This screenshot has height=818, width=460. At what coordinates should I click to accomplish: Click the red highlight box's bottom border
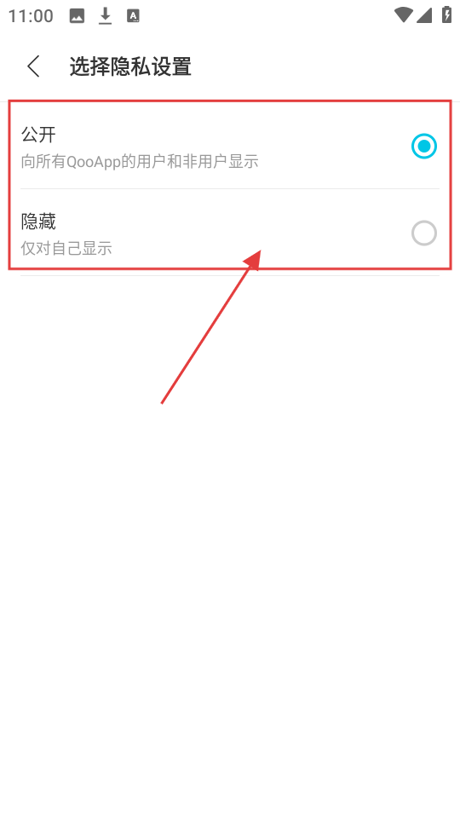230,268
